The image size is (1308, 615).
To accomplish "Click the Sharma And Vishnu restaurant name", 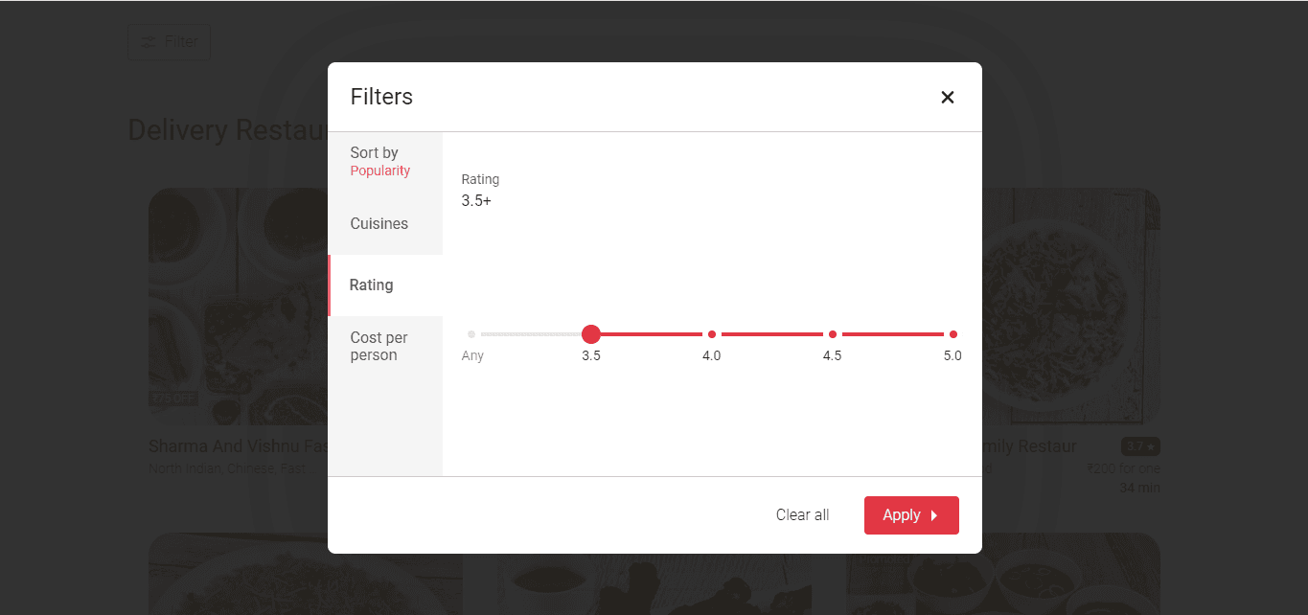I will pos(239,446).
